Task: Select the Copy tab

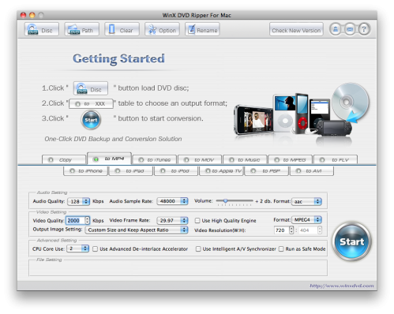Action: tap(64, 159)
